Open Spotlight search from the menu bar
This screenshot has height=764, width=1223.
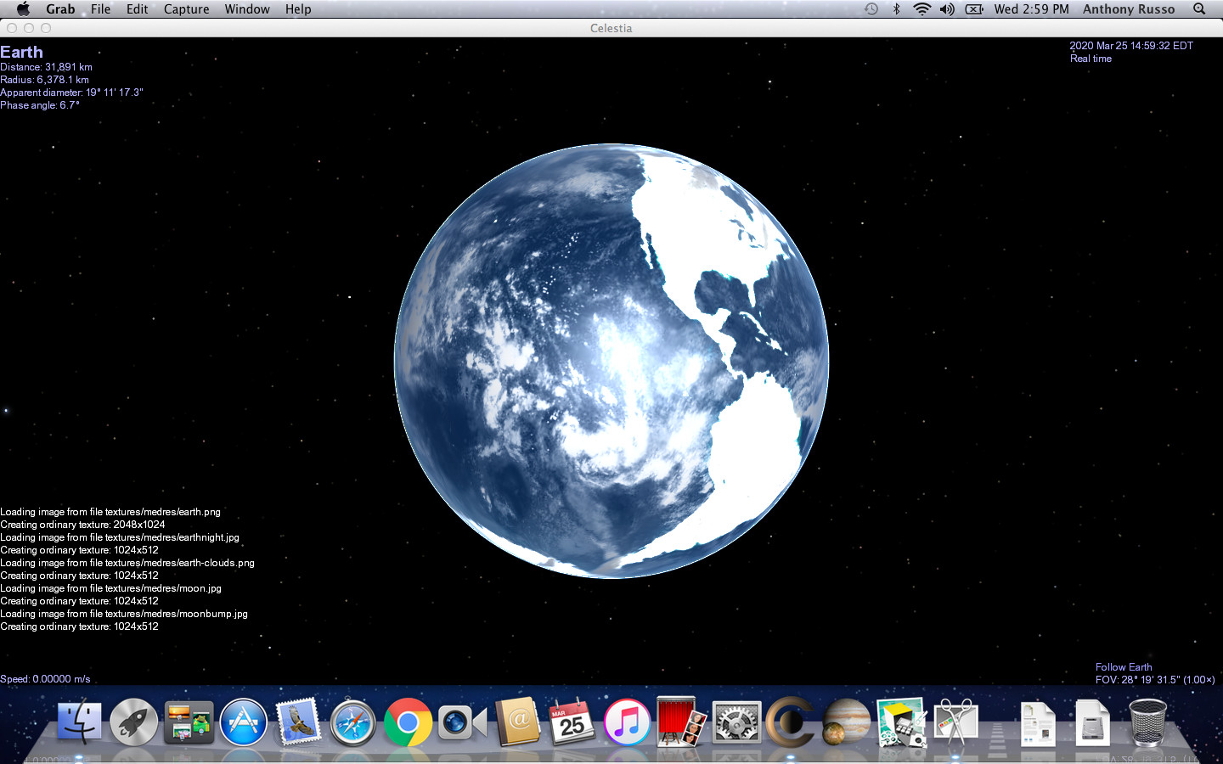[x=1199, y=9]
